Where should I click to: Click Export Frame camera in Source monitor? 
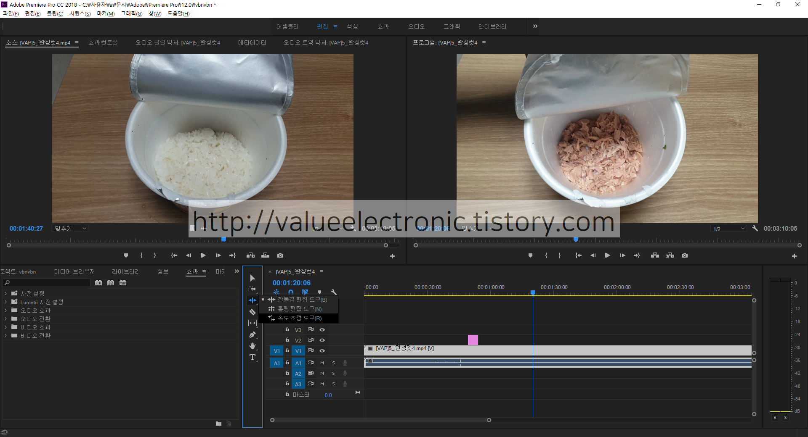pyautogui.click(x=280, y=255)
